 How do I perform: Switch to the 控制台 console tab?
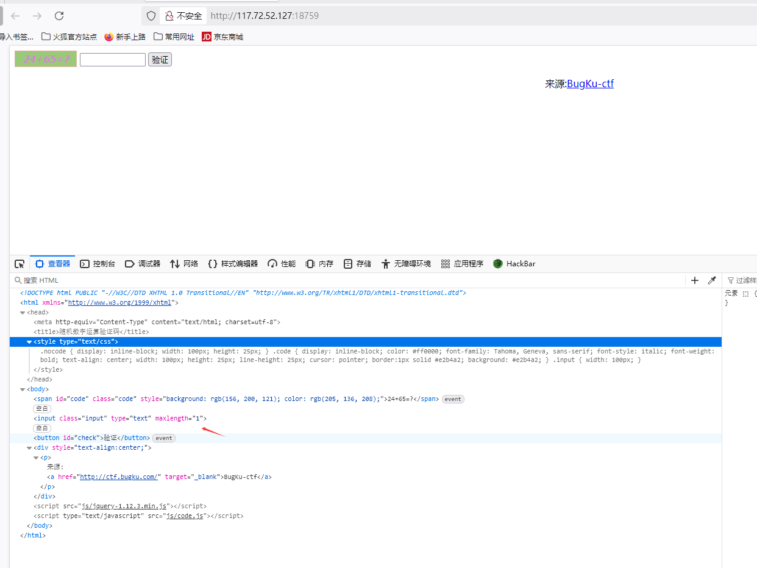pos(98,264)
